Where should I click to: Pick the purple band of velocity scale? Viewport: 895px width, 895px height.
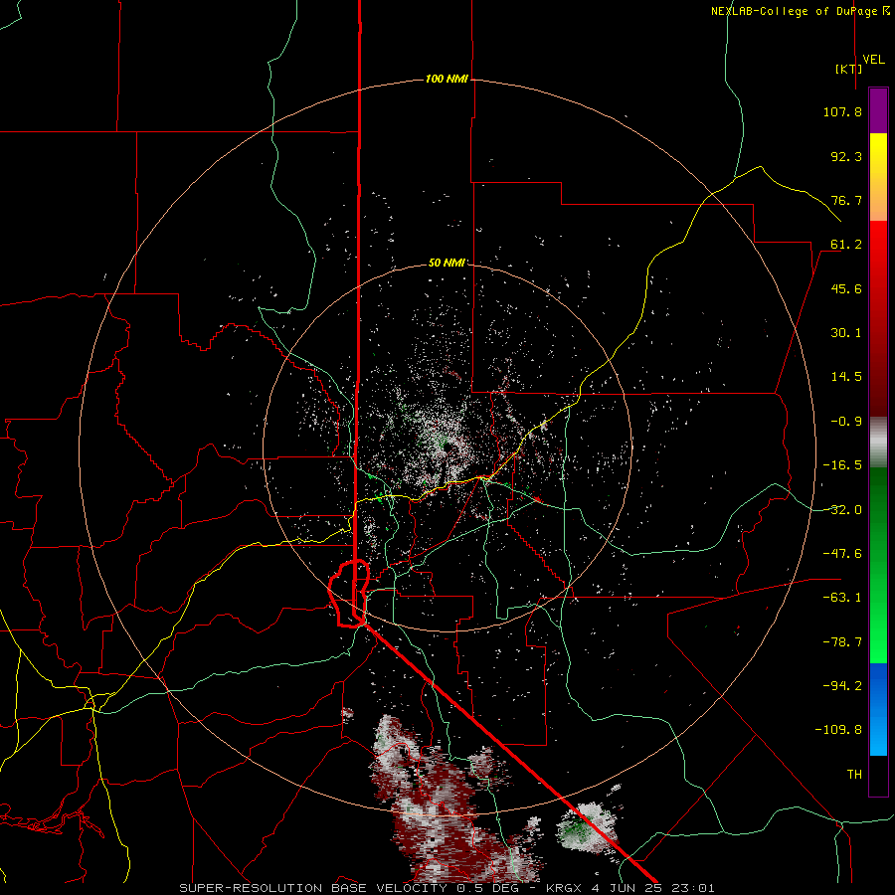(x=878, y=110)
